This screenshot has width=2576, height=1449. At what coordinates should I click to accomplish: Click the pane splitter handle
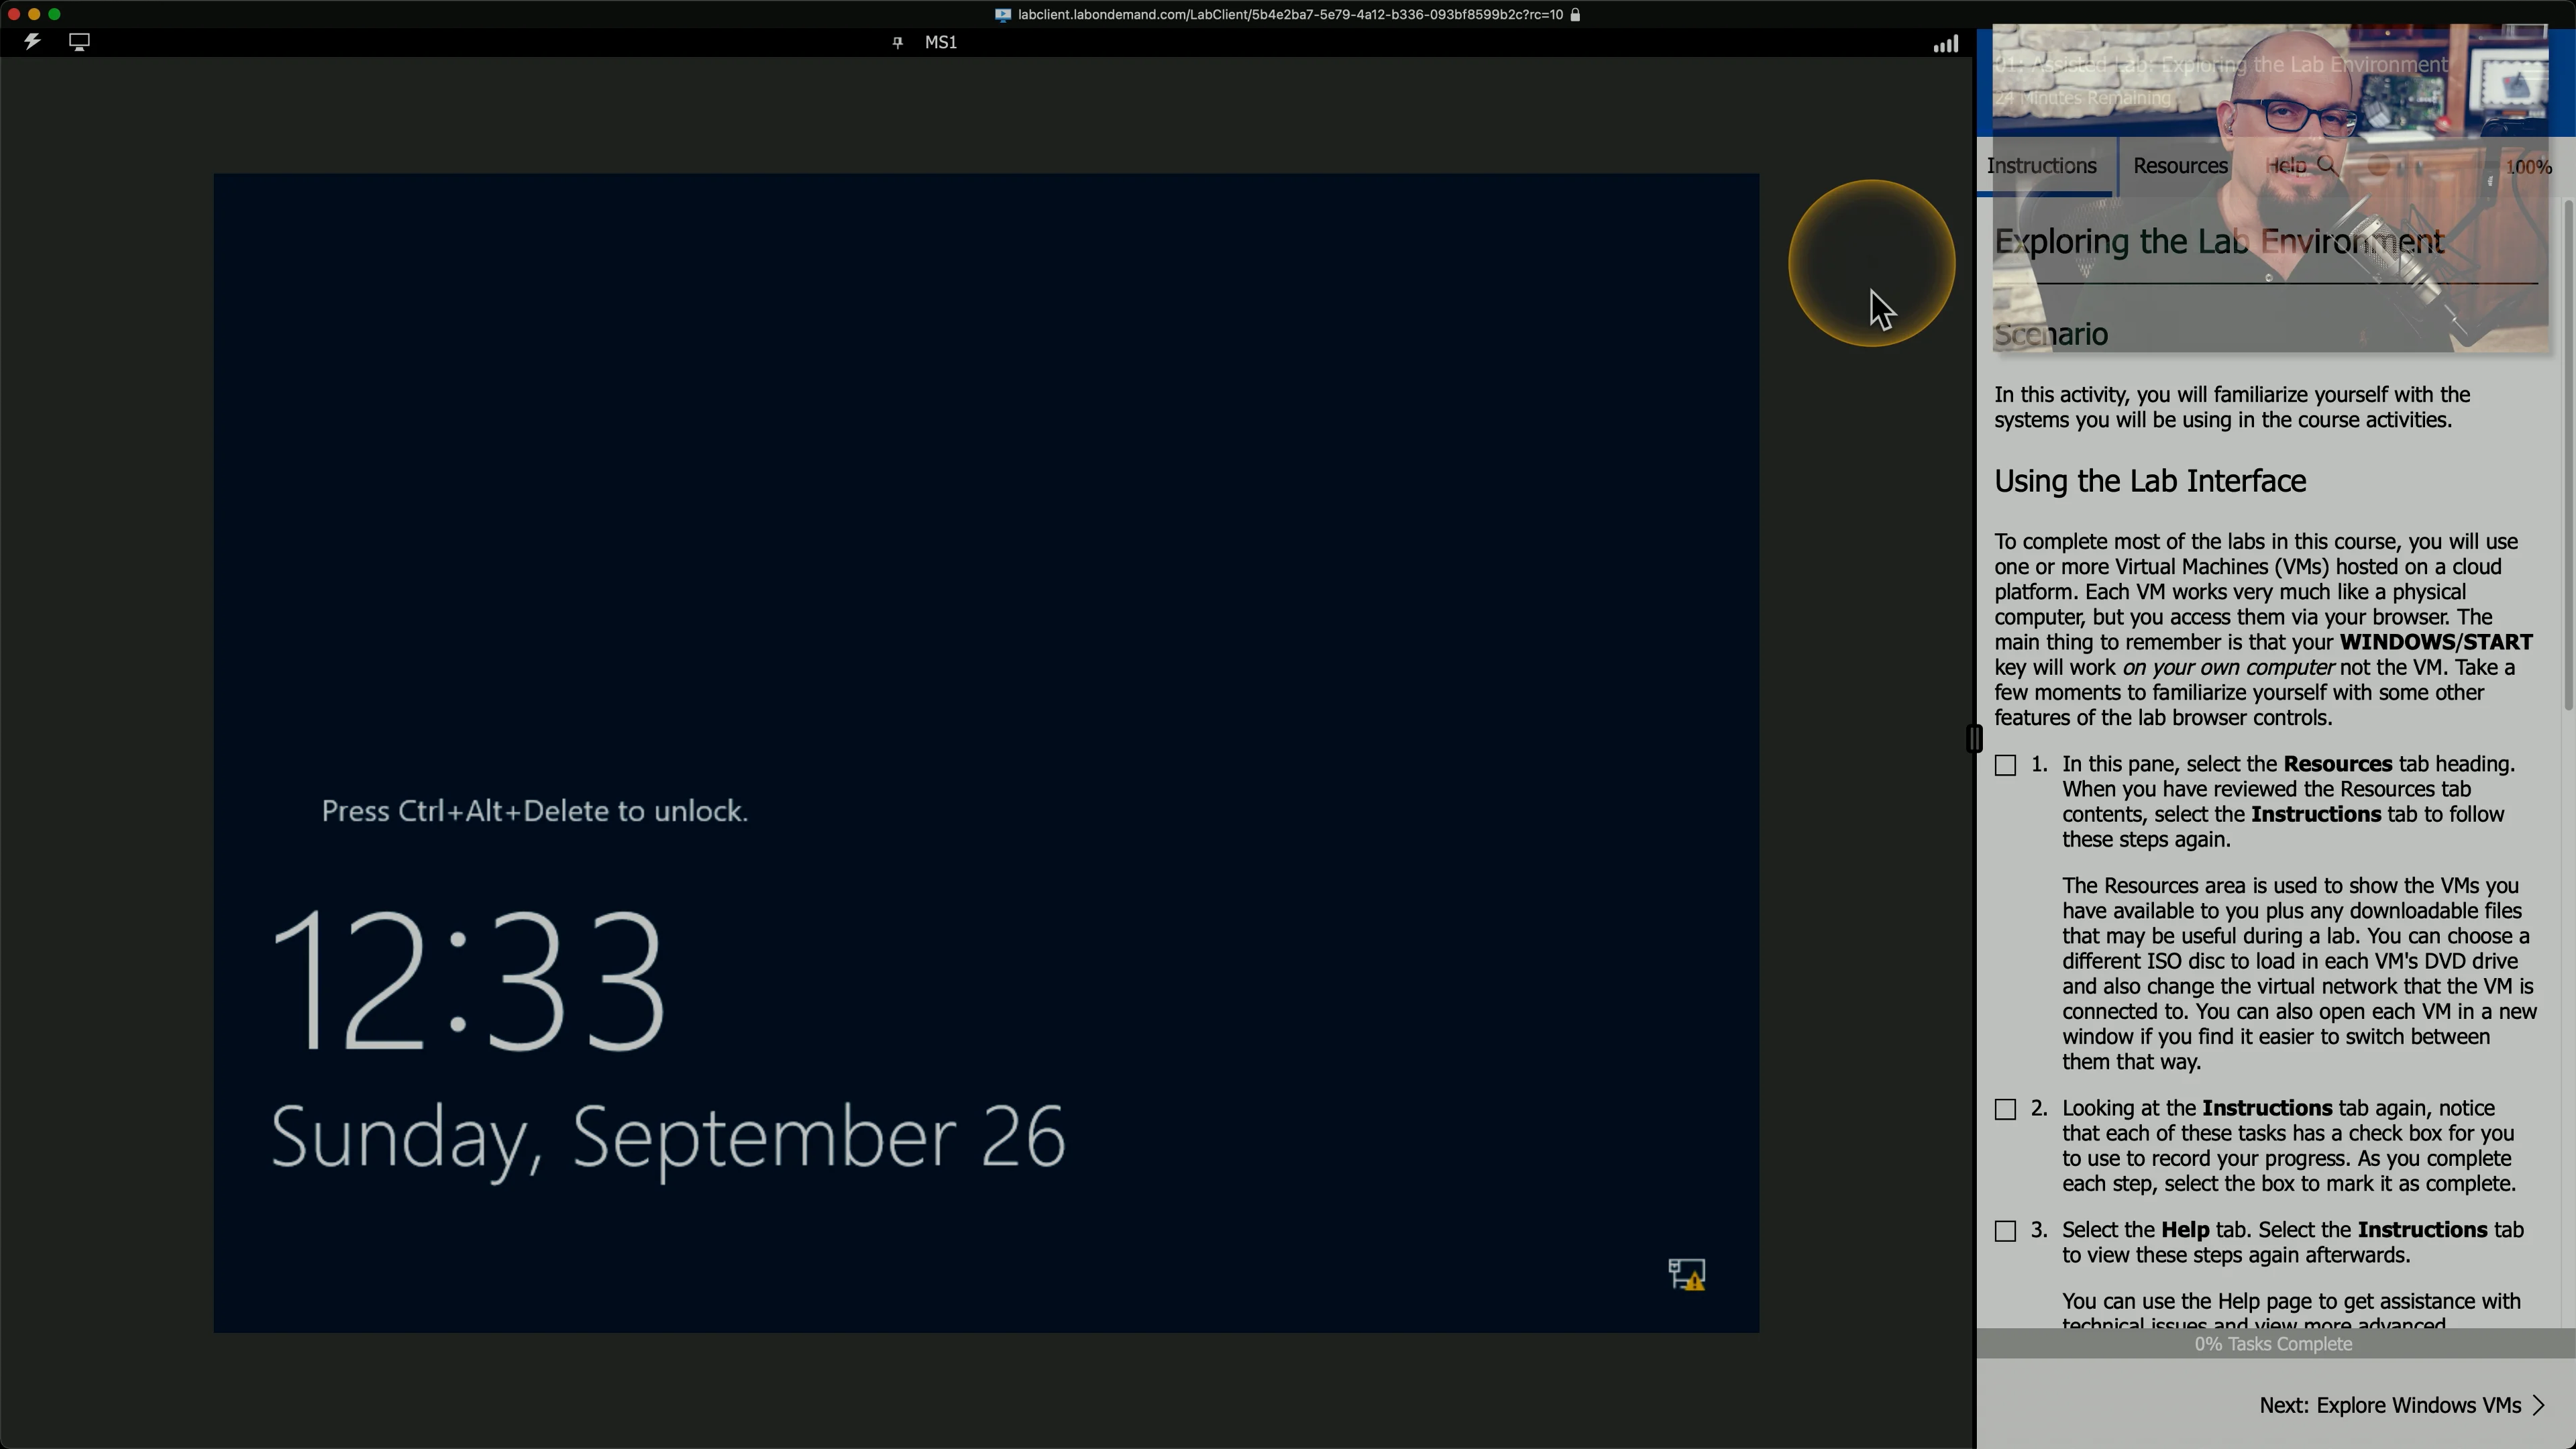click(x=1974, y=739)
